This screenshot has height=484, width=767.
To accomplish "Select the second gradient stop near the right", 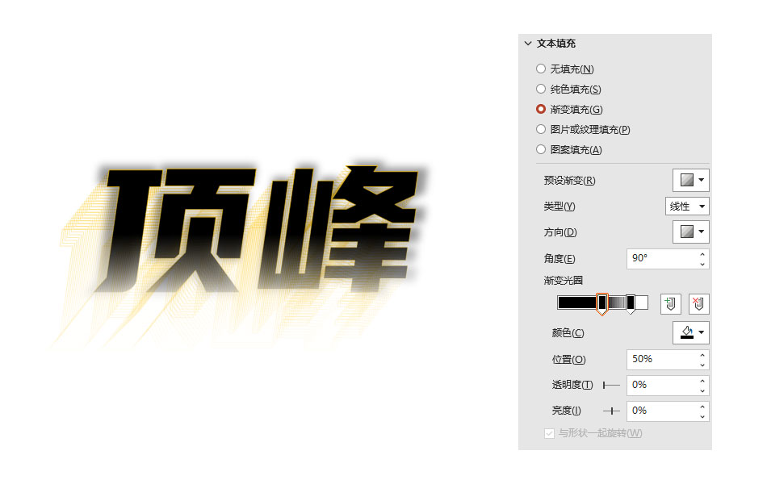I will click(631, 302).
